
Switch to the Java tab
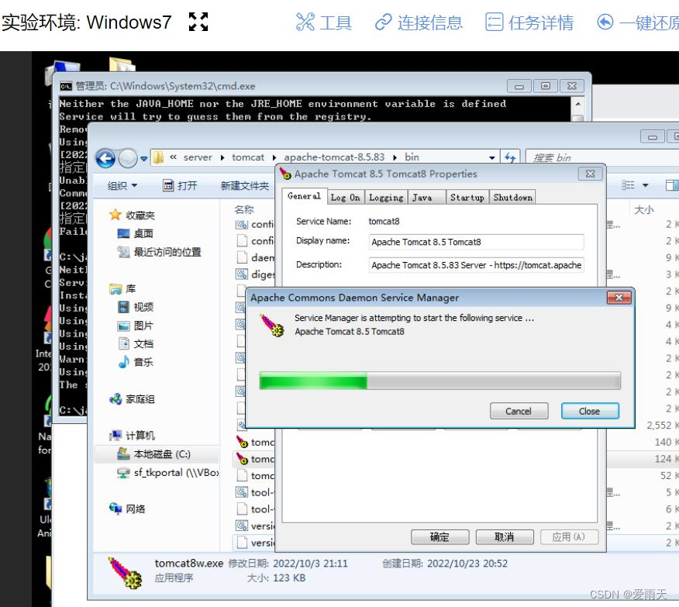click(x=426, y=198)
